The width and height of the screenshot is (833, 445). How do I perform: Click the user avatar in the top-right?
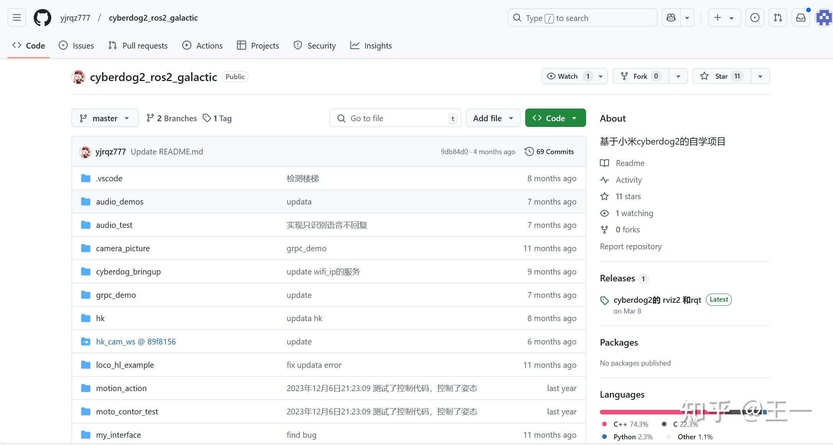(823, 18)
